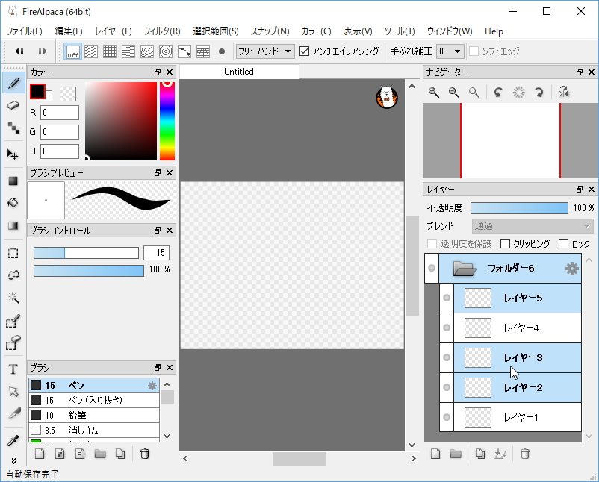Select the Select Pen tool

(x=13, y=322)
